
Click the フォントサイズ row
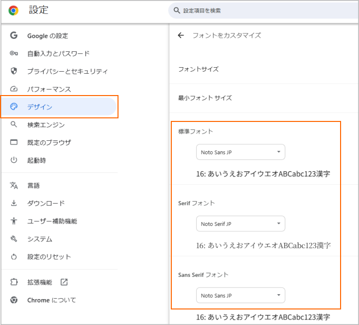pos(264,69)
